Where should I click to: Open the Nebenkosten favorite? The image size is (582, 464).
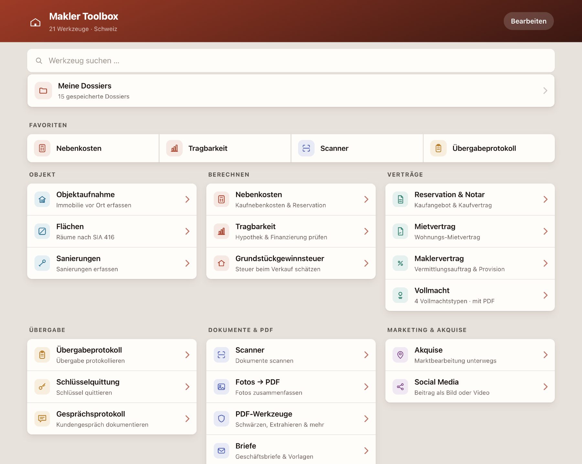tap(93, 148)
